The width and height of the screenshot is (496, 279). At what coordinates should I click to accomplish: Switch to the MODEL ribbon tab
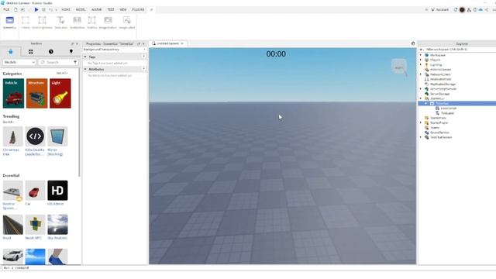point(81,9)
